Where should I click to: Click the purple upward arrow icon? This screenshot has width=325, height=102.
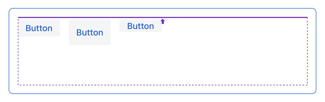(163, 21)
